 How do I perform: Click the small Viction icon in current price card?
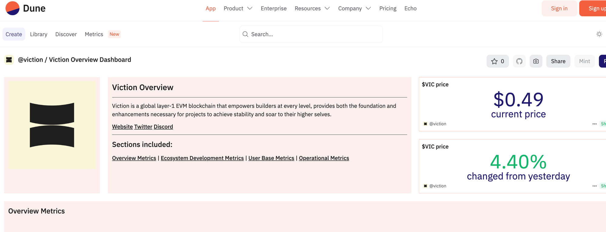point(425,124)
